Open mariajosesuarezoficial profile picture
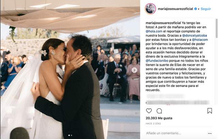This screenshot has height=139, width=218. point(151,9)
